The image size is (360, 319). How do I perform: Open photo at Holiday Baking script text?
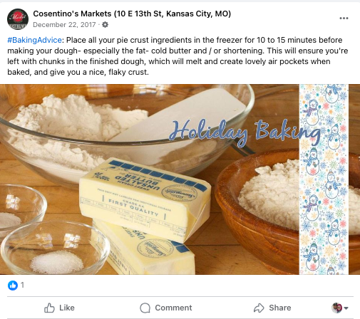[245, 132]
